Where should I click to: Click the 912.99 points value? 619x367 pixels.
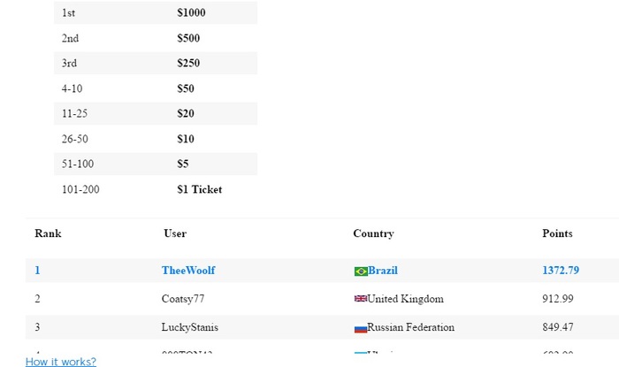pyautogui.click(x=557, y=299)
